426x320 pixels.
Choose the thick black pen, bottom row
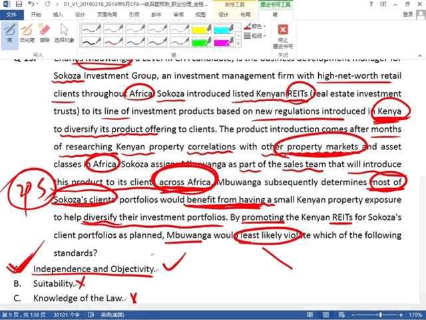tap(91, 41)
